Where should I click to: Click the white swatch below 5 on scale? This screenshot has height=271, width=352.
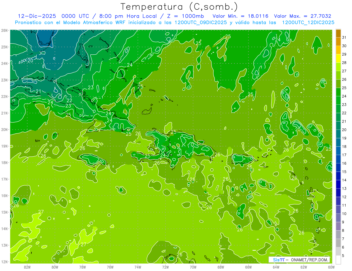338,260
